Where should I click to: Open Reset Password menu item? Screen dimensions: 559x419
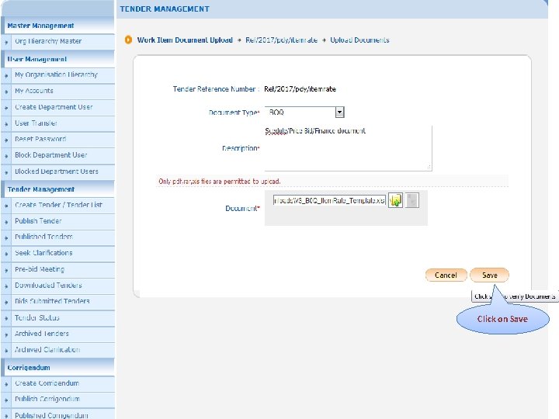(x=40, y=139)
